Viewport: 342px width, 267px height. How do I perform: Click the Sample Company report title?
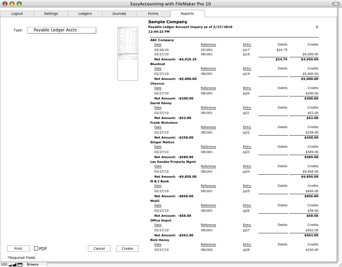click(x=168, y=22)
